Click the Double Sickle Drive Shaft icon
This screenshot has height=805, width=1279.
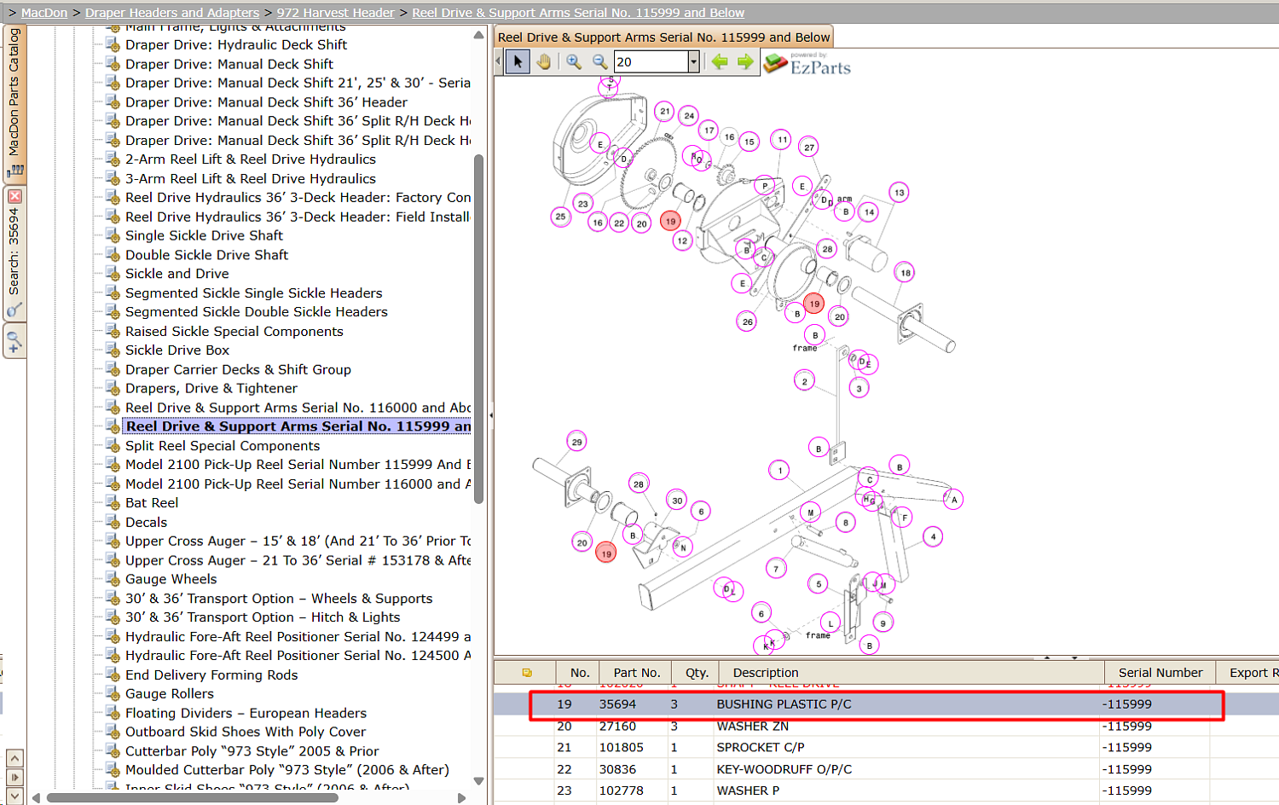click(113, 254)
